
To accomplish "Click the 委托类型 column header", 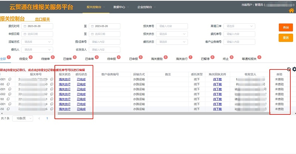I will tap(197, 74).
